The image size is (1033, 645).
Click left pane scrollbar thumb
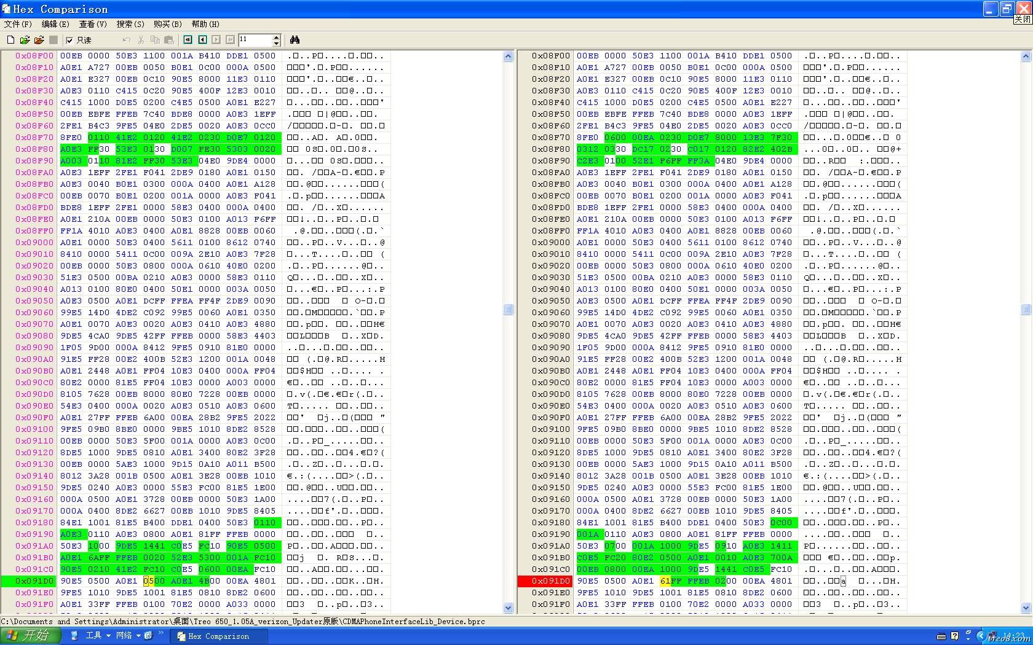(x=509, y=310)
